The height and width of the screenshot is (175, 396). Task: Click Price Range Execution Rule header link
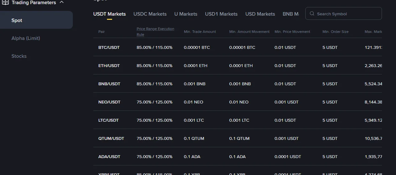[x=155, y=32]
